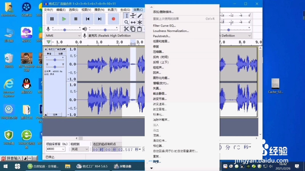Click the microphone recording meter icon
The image size is (305, 171).
48,29
